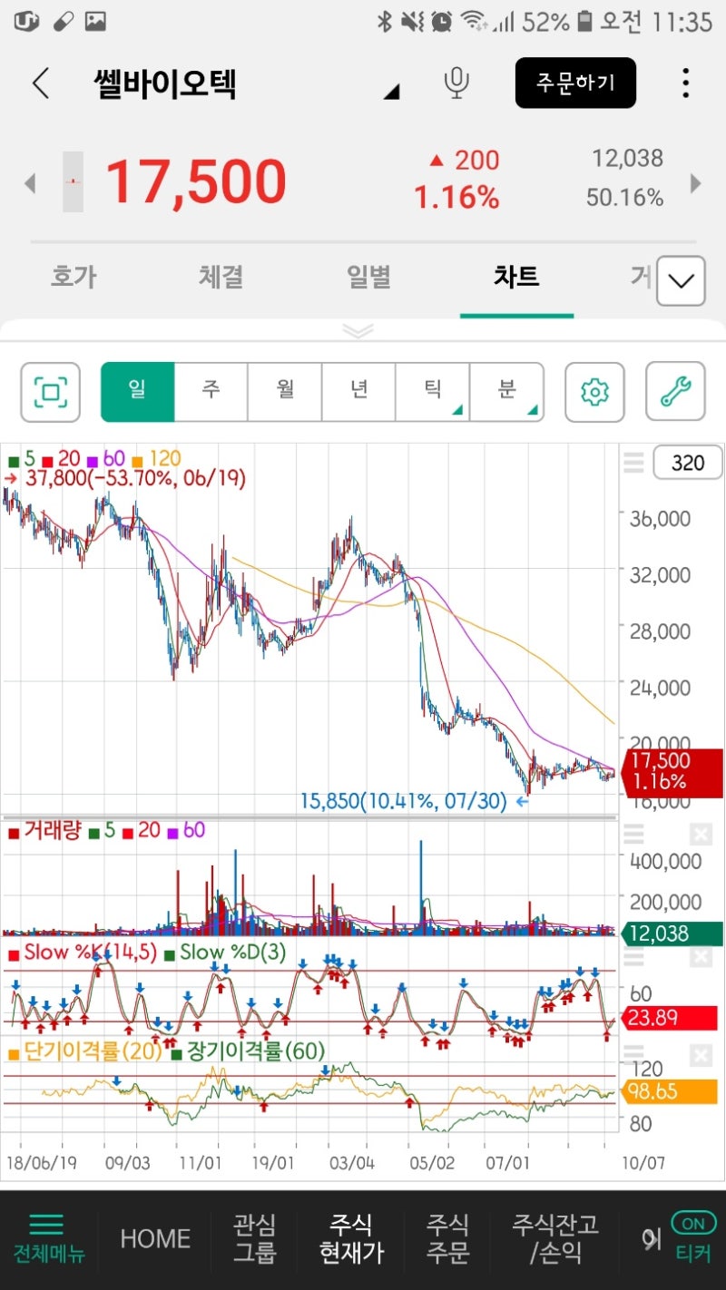The width and height of the screenshot is (726, 1290).
Task: Select the 년 yearly period
Action: [358, 392]
